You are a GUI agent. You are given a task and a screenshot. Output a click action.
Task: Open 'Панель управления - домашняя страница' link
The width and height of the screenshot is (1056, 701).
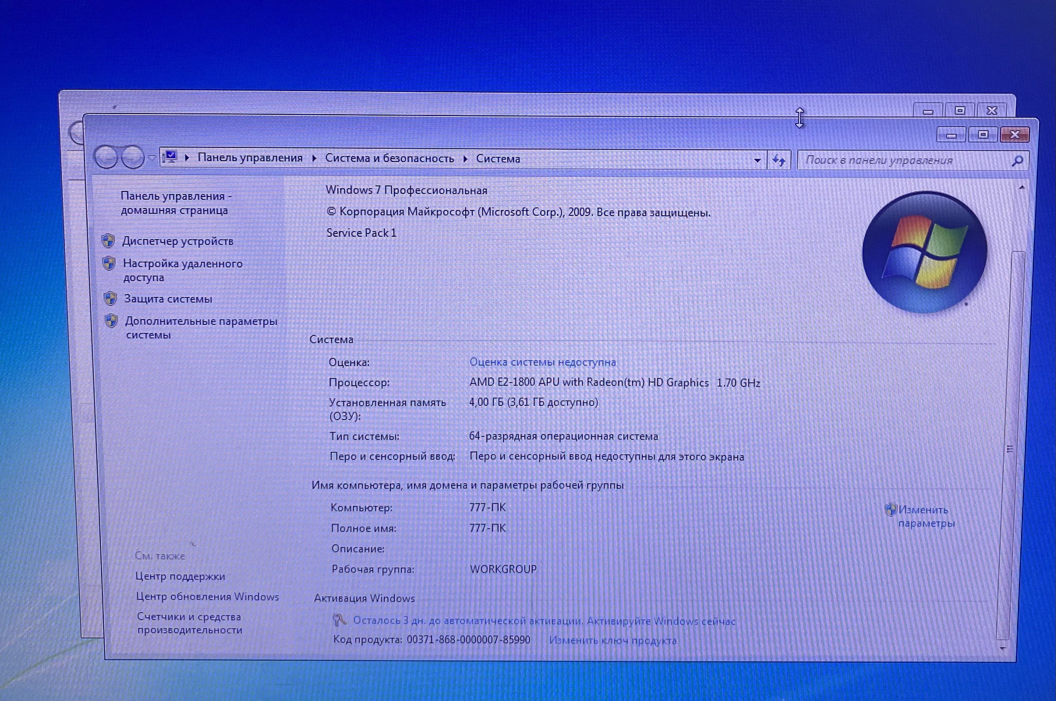point(176,203)
